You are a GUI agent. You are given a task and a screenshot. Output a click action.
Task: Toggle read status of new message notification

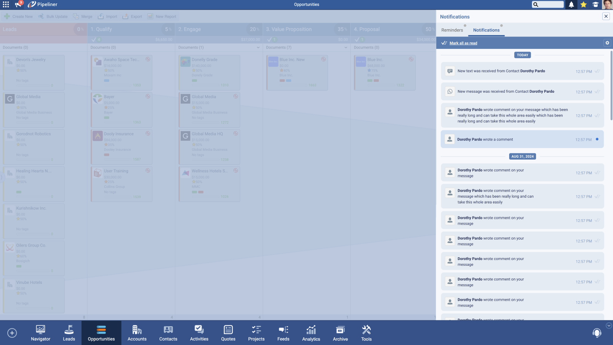tap(597, 92)
